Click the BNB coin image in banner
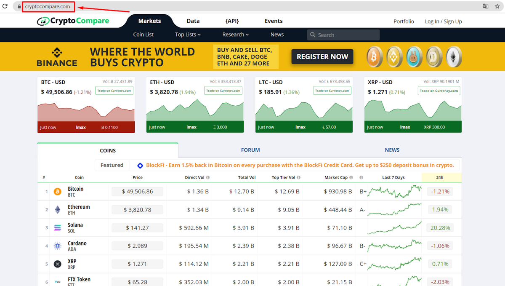This screenshot has height=286, width=505. 395,57
